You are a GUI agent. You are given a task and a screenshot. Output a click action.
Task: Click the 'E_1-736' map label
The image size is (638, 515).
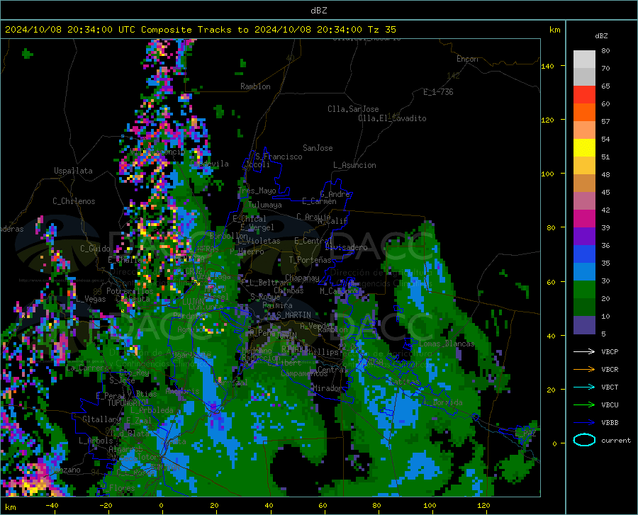(x=438, y=92)
